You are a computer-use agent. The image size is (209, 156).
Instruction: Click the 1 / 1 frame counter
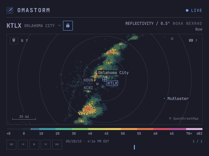tap(198, 141)
